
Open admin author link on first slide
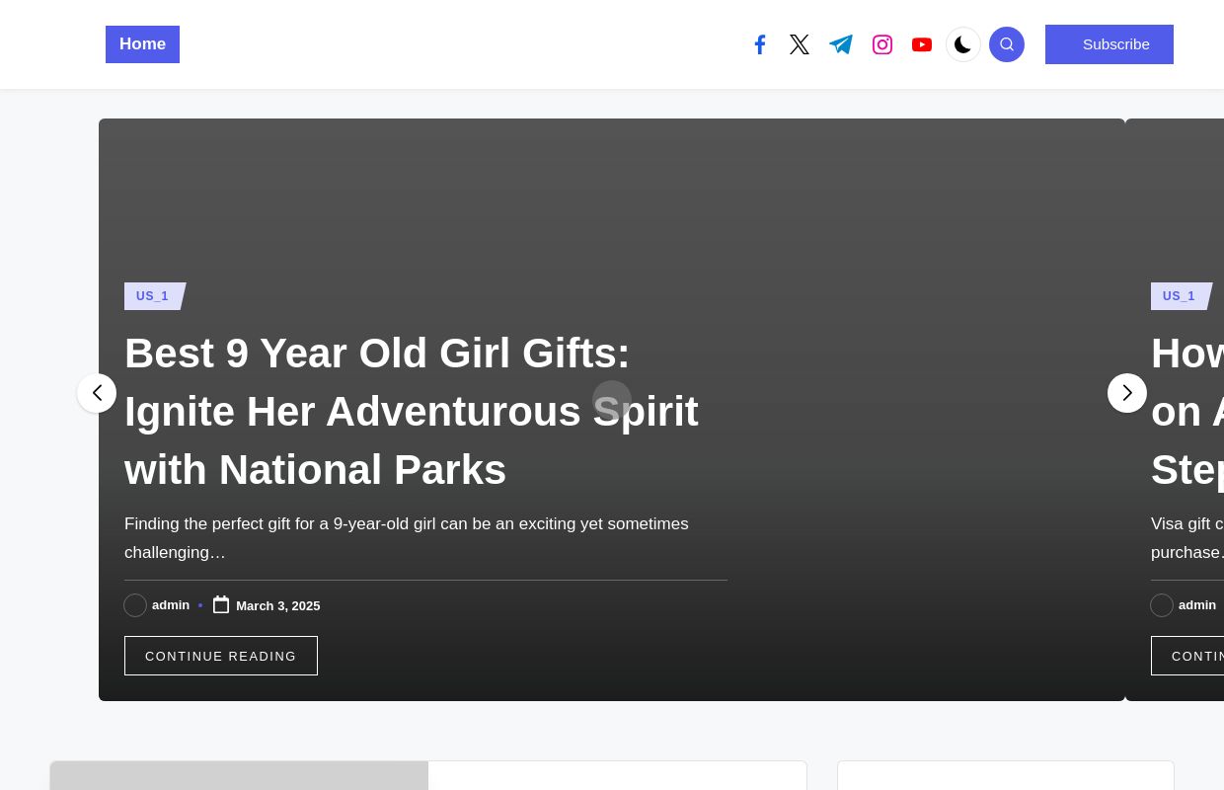(171, 605)
